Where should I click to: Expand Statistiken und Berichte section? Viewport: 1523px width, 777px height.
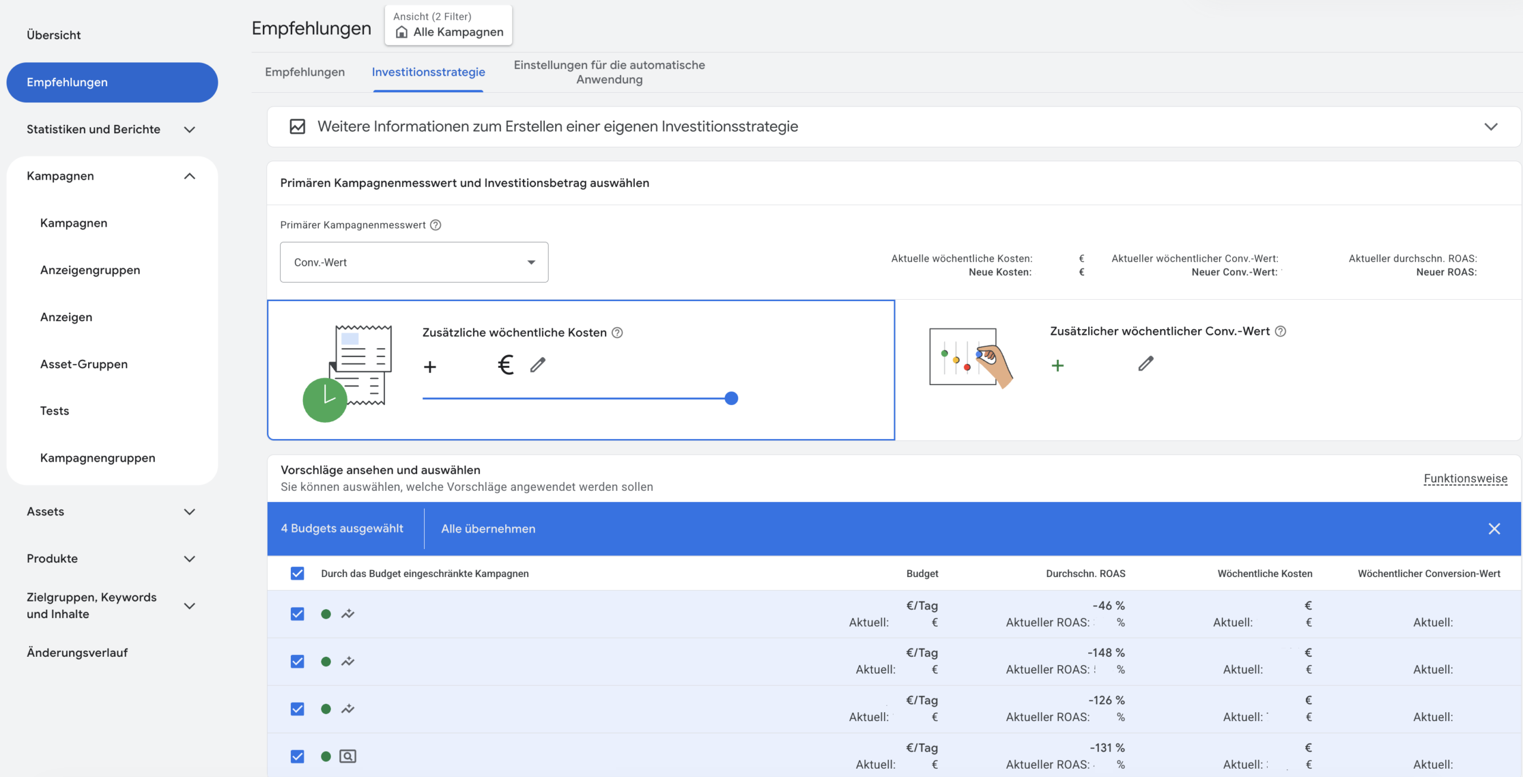pyautogui.click(x=190, y=130)
